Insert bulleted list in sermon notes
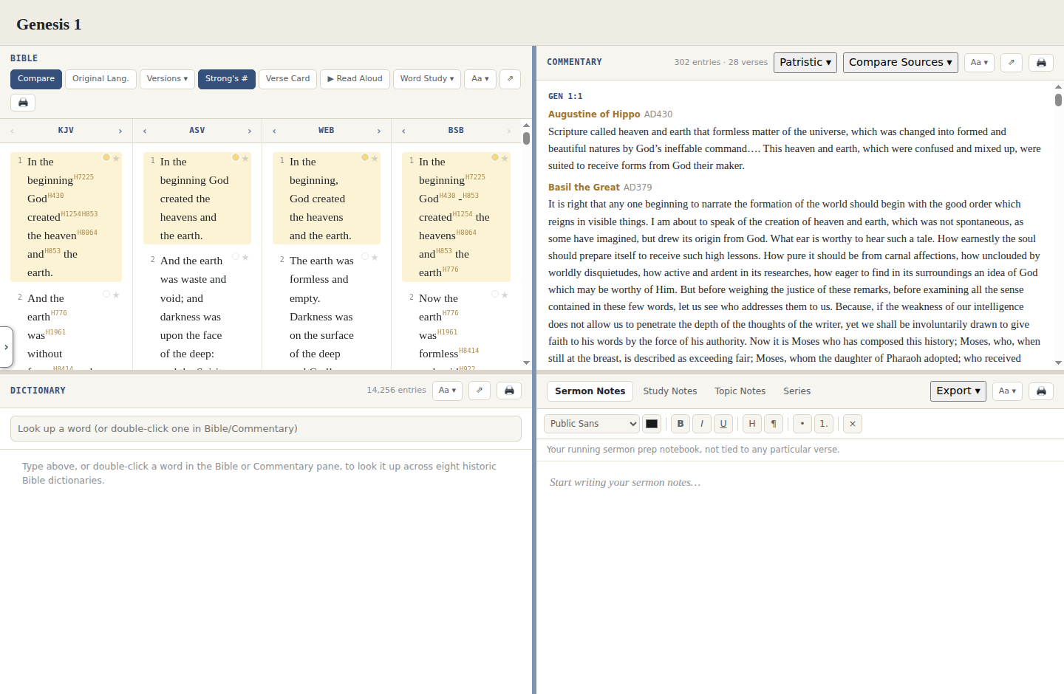The height and width of the screenshot is (694, 1064). coord(802,424)
